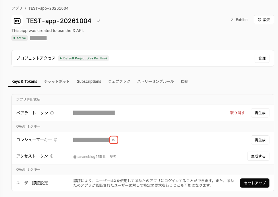
Task: Click info icon next to コンシューマーキー
Action: [x=56, y=140]
